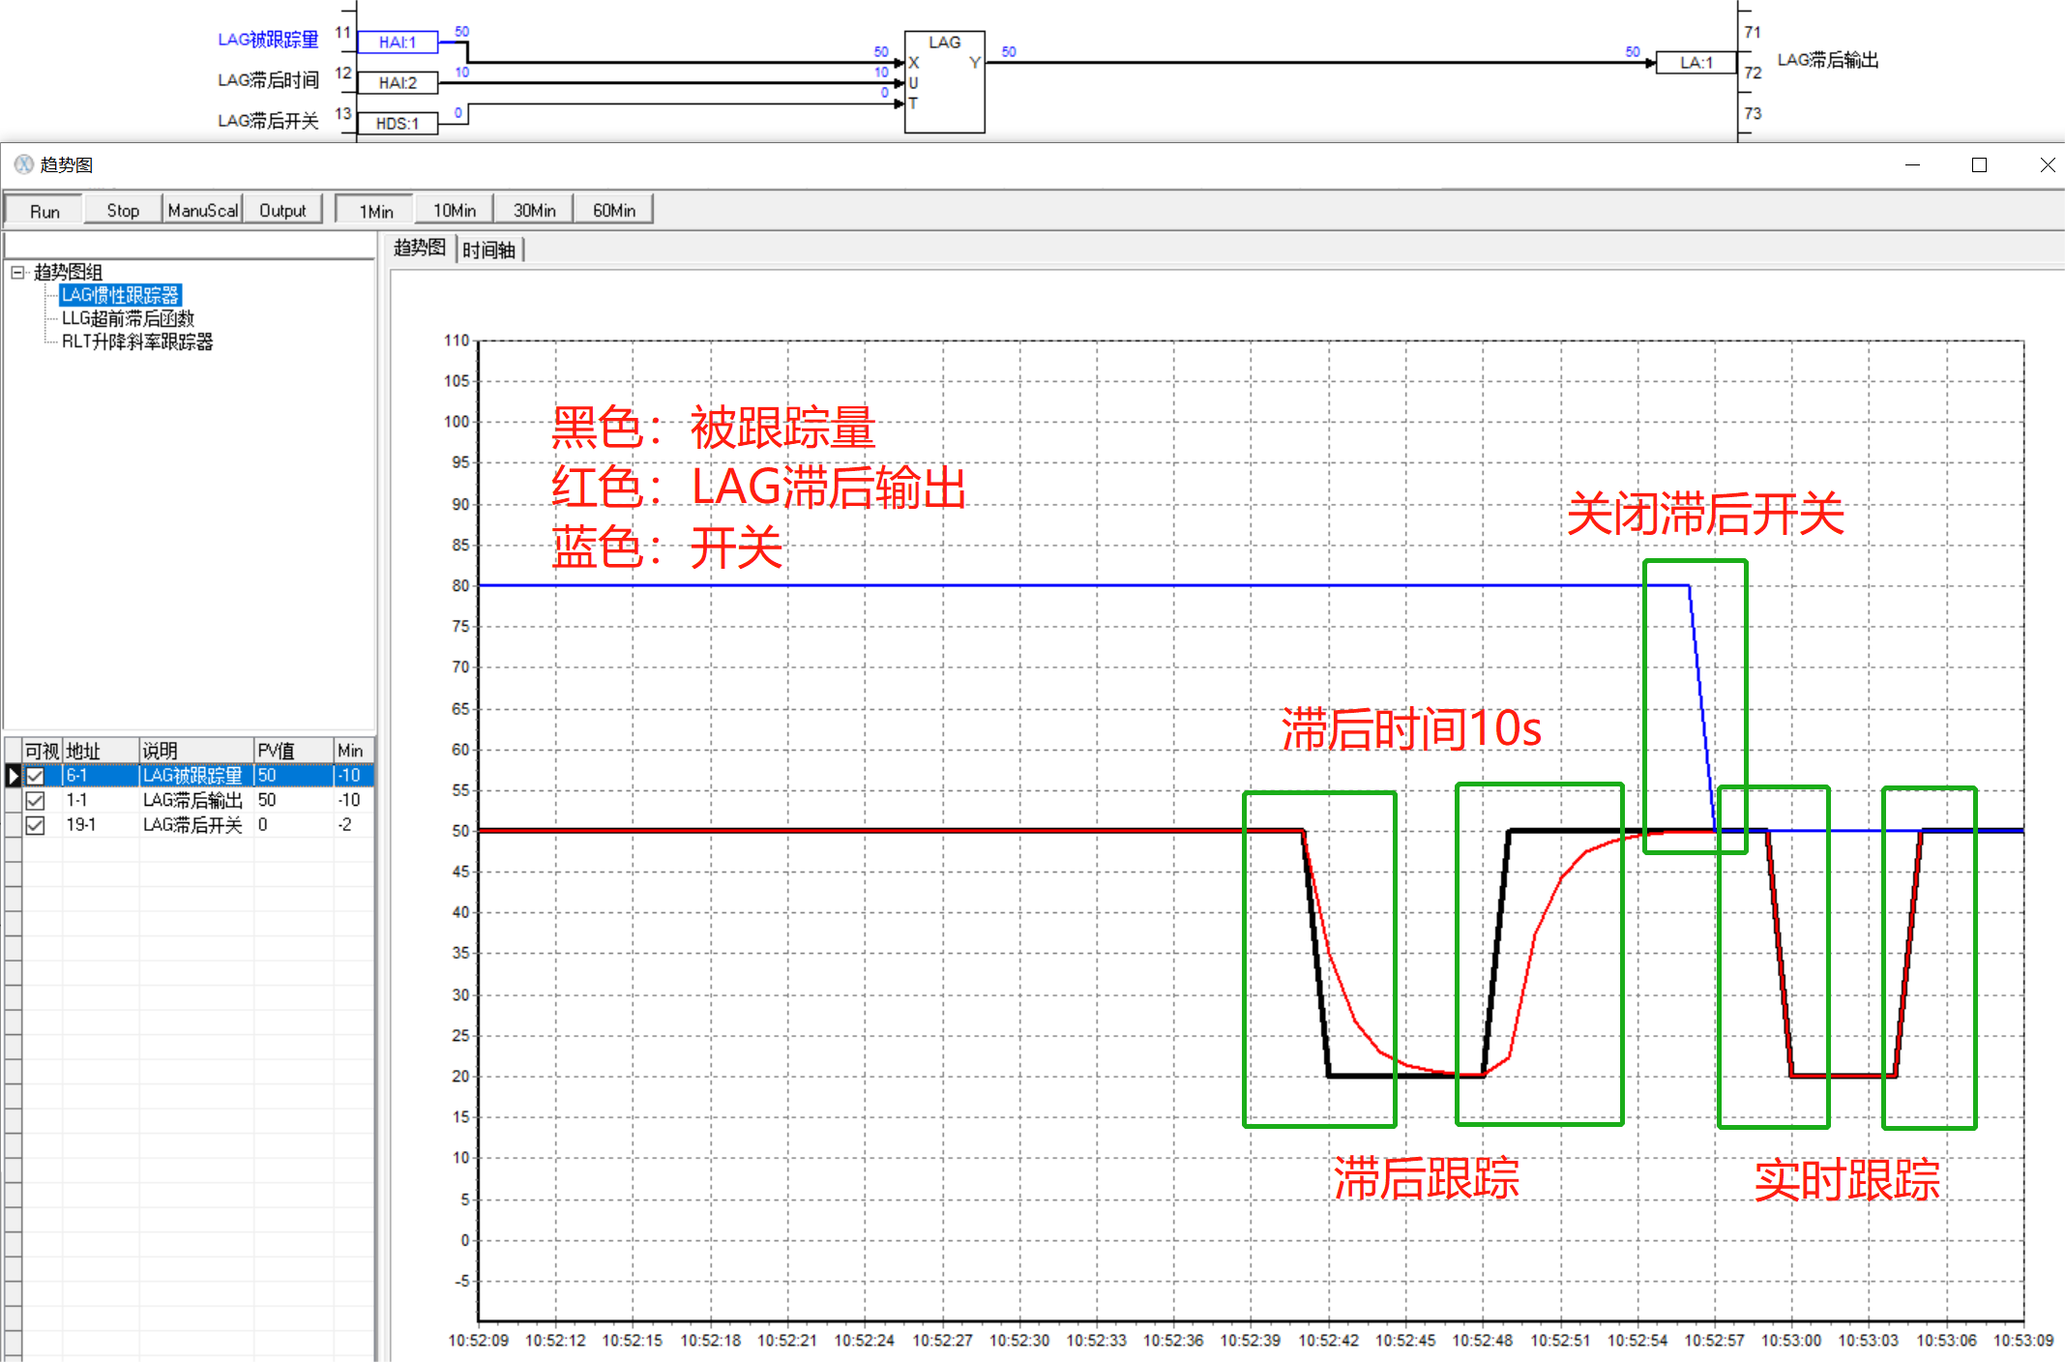2065x1362 pixels.
Task: Toggle LAG滞后开关 row visibility checkbox
Action: coord(36,825)
